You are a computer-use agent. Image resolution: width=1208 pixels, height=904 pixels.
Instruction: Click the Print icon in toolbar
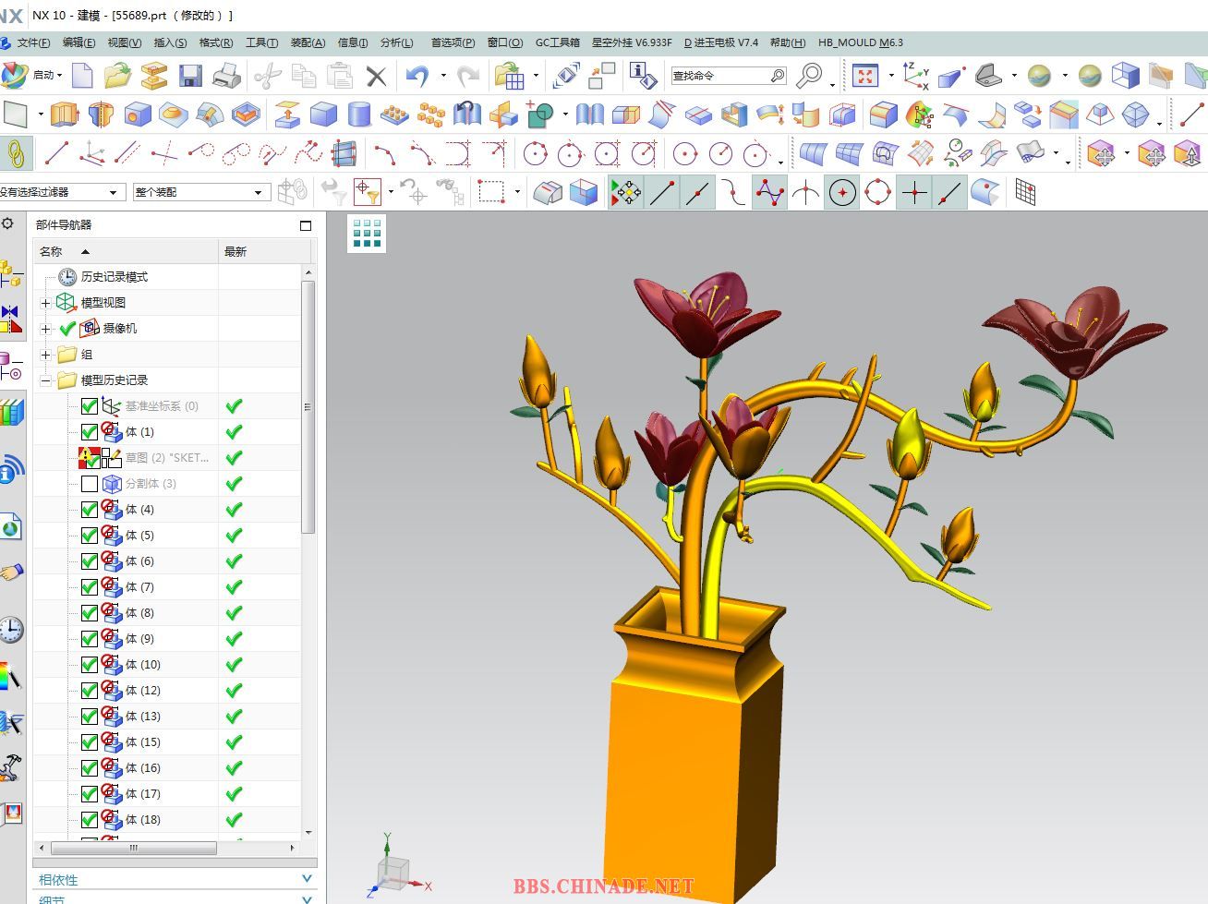point(226,76)
